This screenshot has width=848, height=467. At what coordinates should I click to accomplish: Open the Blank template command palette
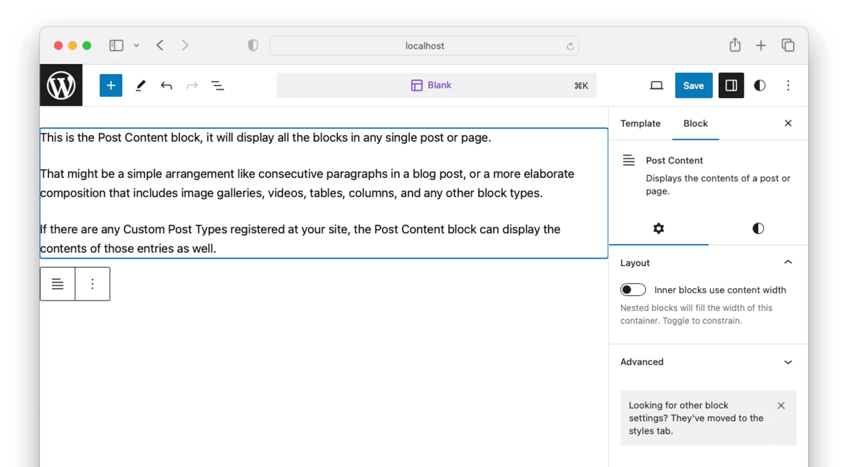pos(437,85)
